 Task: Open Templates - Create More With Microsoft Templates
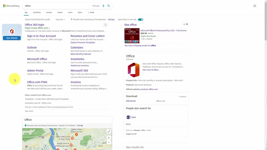(x=47, y=99)
